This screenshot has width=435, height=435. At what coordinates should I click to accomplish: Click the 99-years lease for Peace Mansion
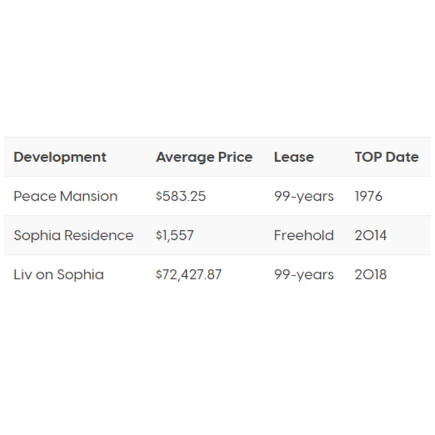pyautogui.click(x=303, y=196)
